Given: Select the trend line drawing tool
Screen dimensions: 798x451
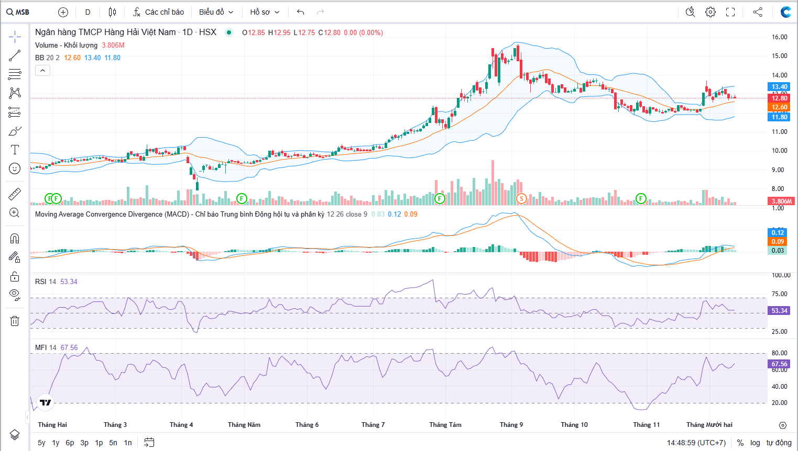Looking at the screenshot, I should click(15, 55).
